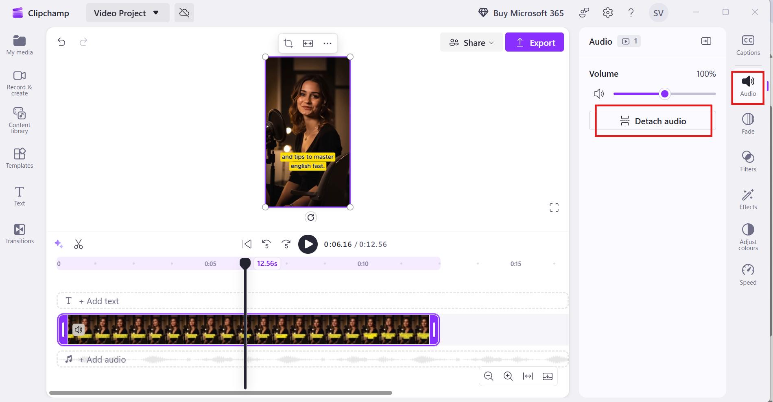Open Content library panel
This screenshot has height=402, width=773.
coord(20,121)
